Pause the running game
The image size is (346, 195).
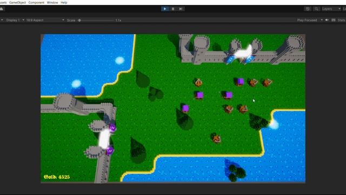click(173, 9)
